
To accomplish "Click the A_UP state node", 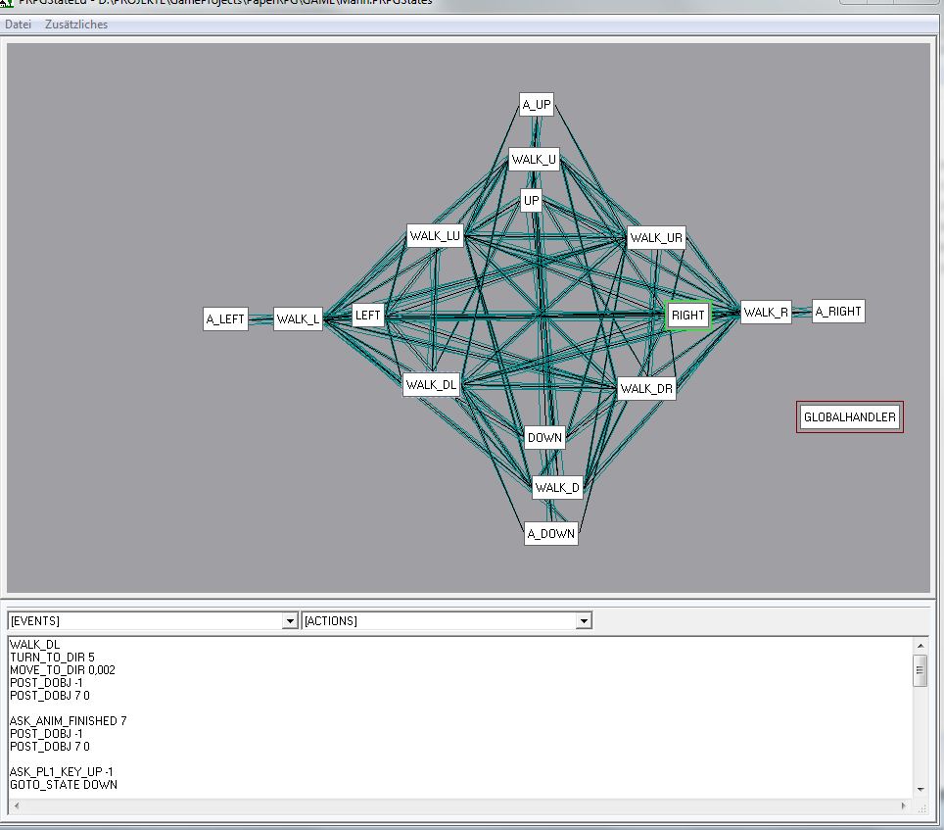I will pyautogui.click(x=536, y=105).
